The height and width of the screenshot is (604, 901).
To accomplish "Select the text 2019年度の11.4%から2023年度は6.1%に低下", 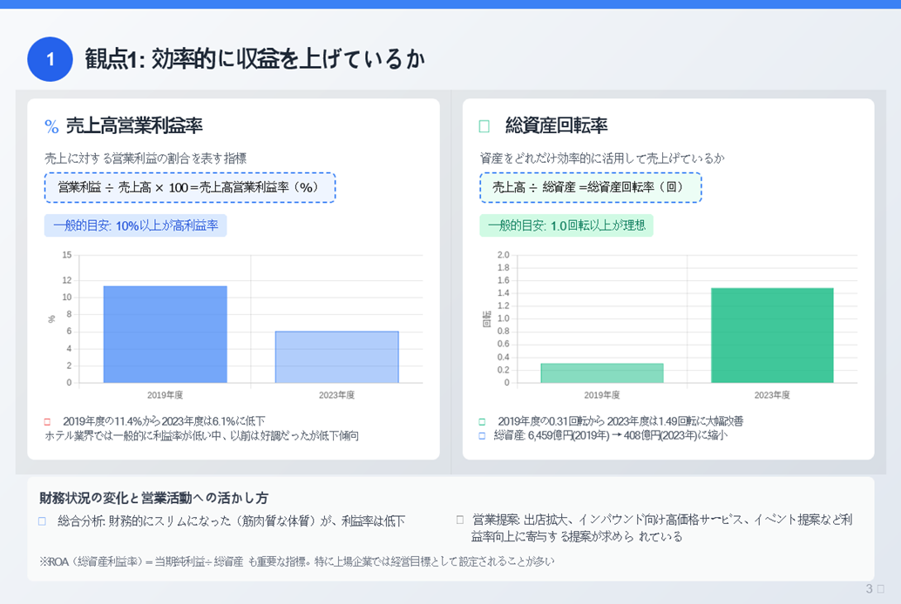I will 164,421.
